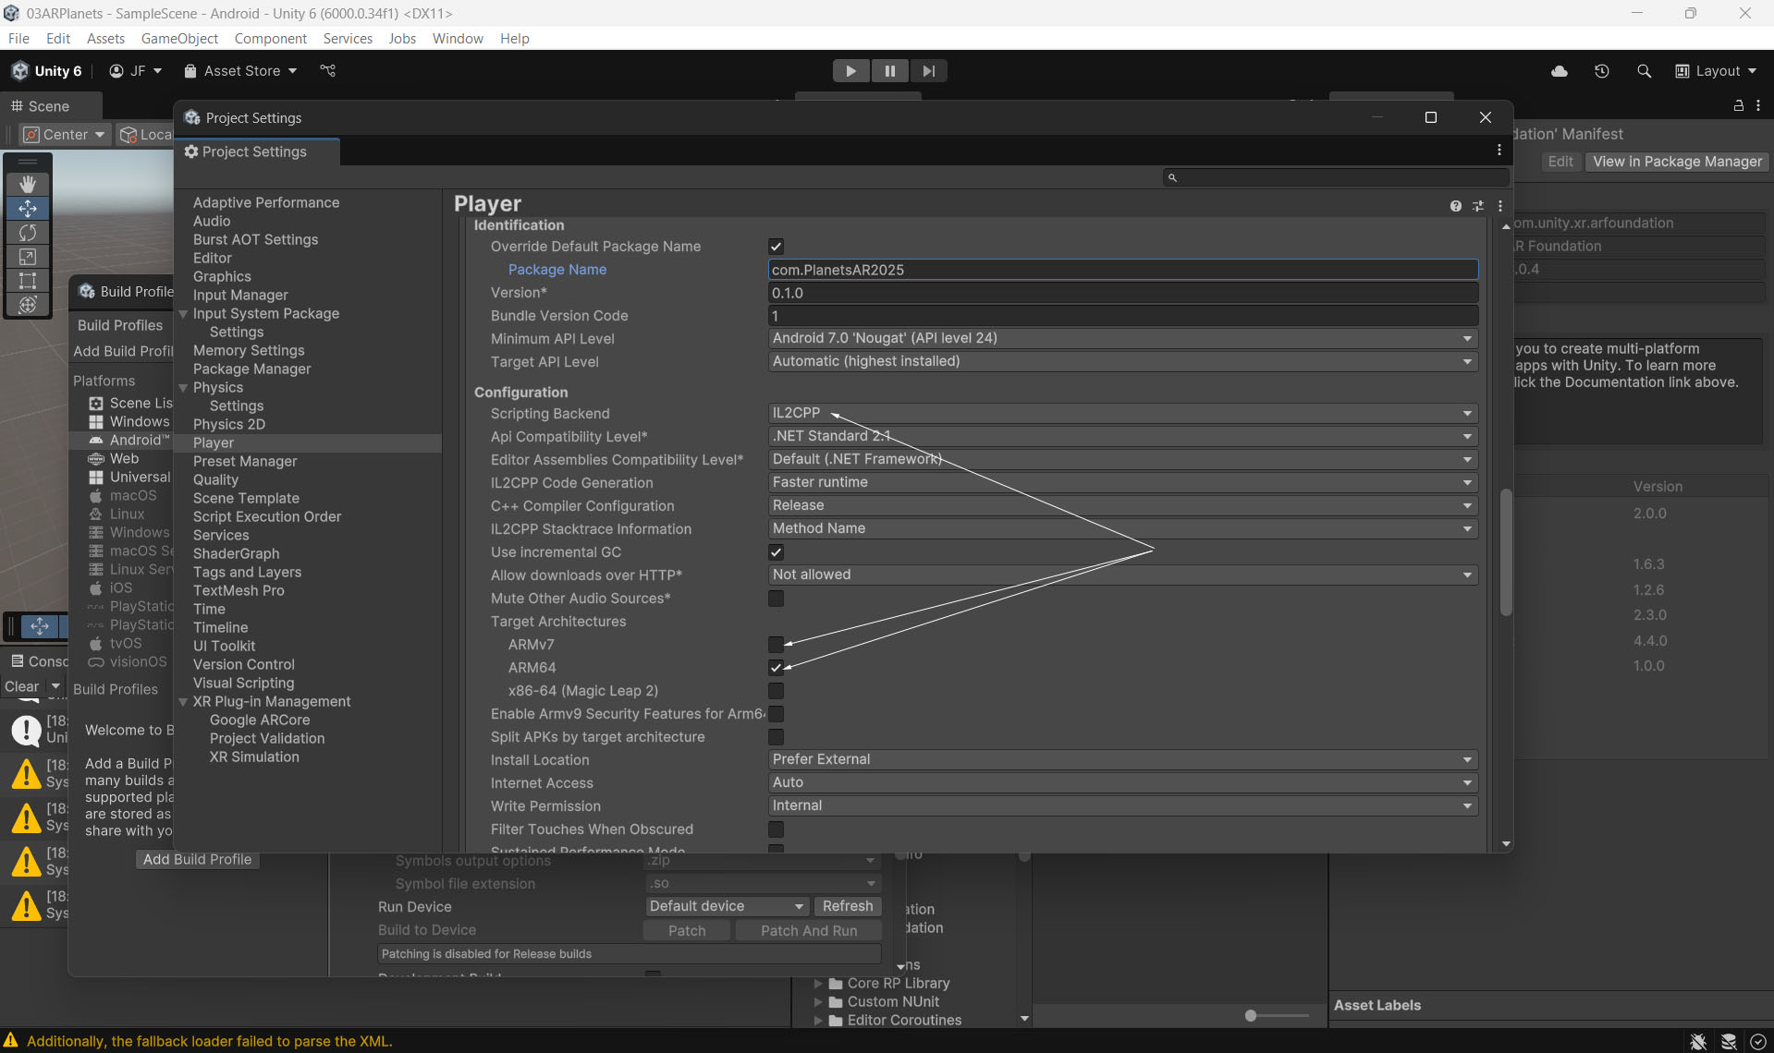Open the Minimum API Level dropdown
Viewport: 1774px width, 1053px height.
click(x=1121, y=338)
